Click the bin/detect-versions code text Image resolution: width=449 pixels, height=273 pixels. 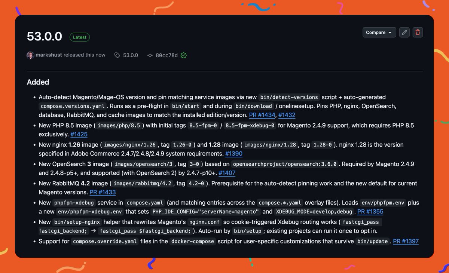click(x=288, y=97)
